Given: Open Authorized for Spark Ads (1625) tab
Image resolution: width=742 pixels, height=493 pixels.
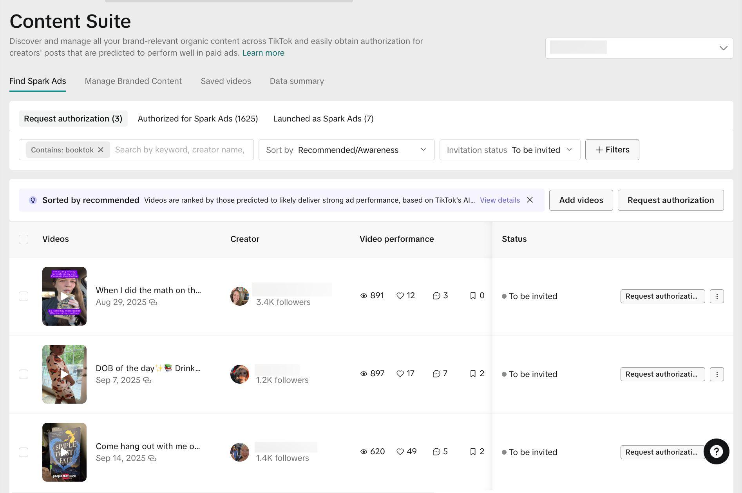Looking at the screenshot, I should 198,119.
